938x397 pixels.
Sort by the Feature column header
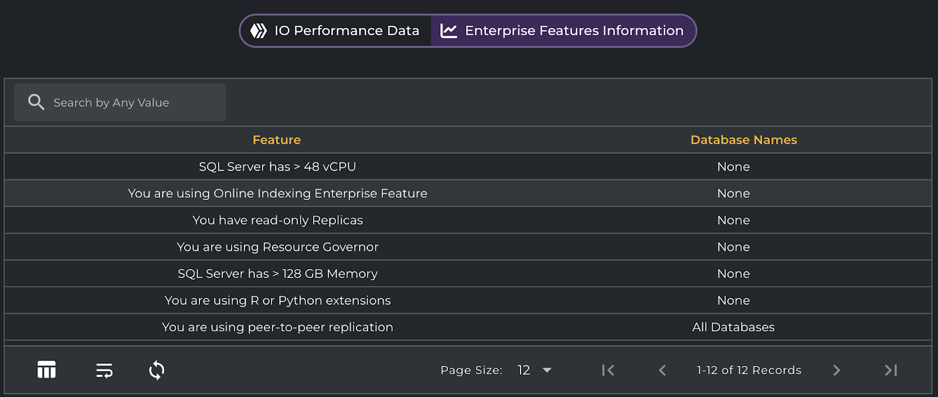click(x=276, y=140)
